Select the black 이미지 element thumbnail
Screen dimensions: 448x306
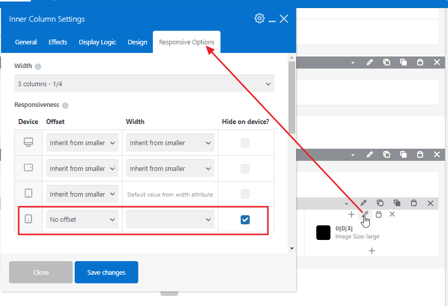pyautogui.click(x=323, y=232)
